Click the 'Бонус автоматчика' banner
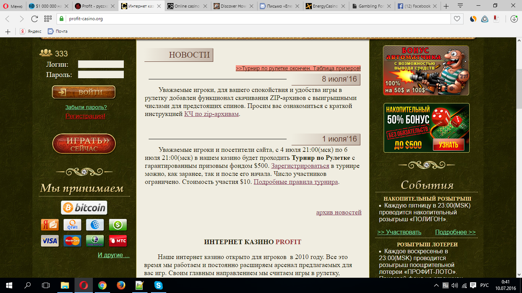The image size is (522, 293). tap(426, 71)
